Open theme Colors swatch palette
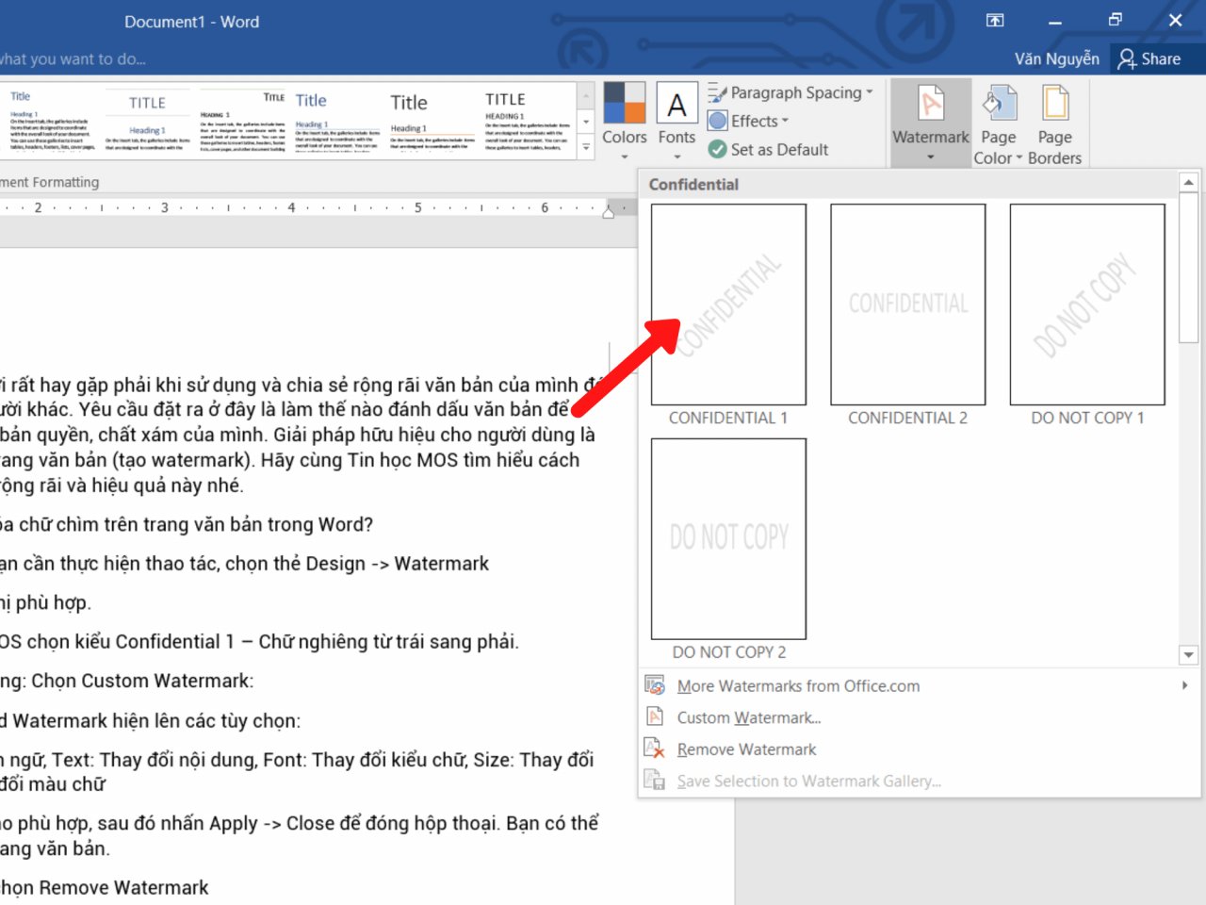Image resolution: width=1206 pixels, height=905 pixels. click(x=625, y=105)
